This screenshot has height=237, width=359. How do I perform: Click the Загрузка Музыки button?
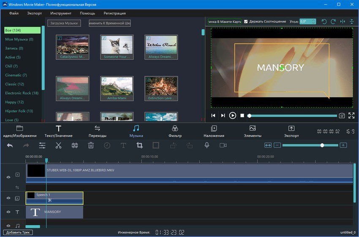click(64, 23)
